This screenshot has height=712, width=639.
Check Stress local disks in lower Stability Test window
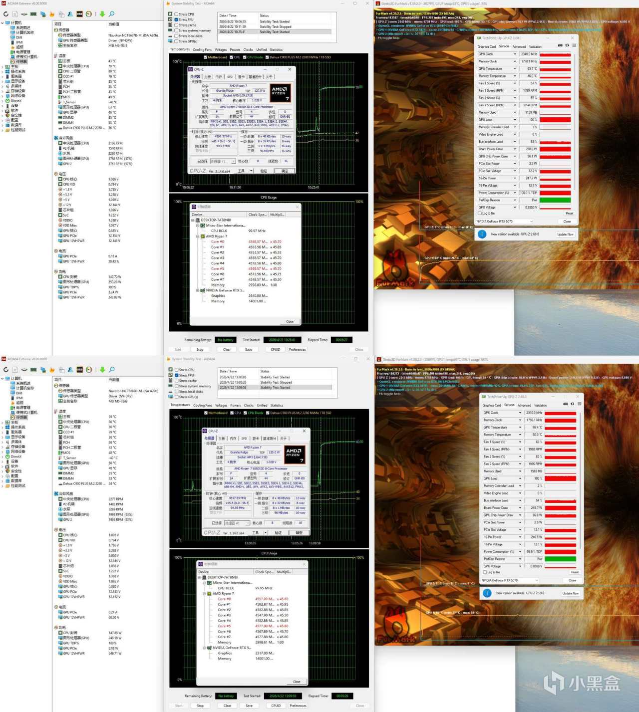[176, 392]
